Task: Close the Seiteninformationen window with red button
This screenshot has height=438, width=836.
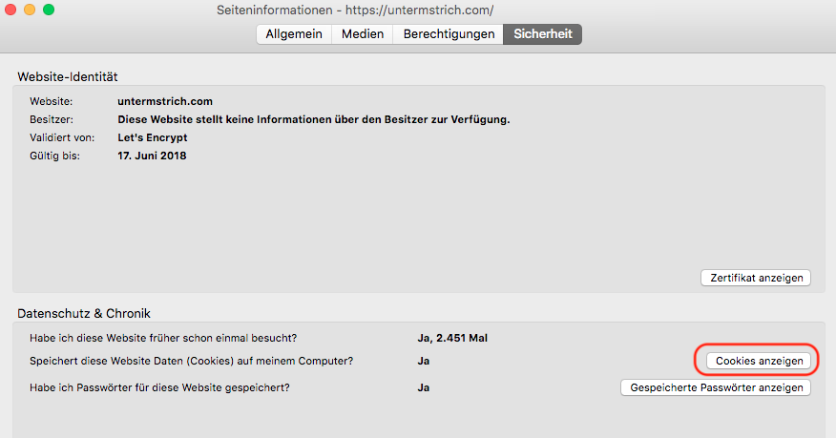Action: [x=11, y=10]
